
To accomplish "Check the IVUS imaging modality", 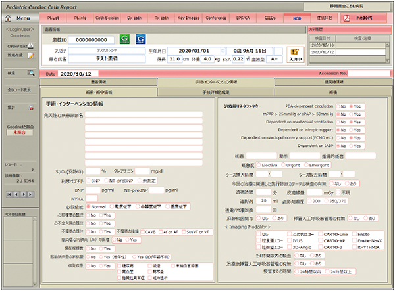I will (288, 240).
